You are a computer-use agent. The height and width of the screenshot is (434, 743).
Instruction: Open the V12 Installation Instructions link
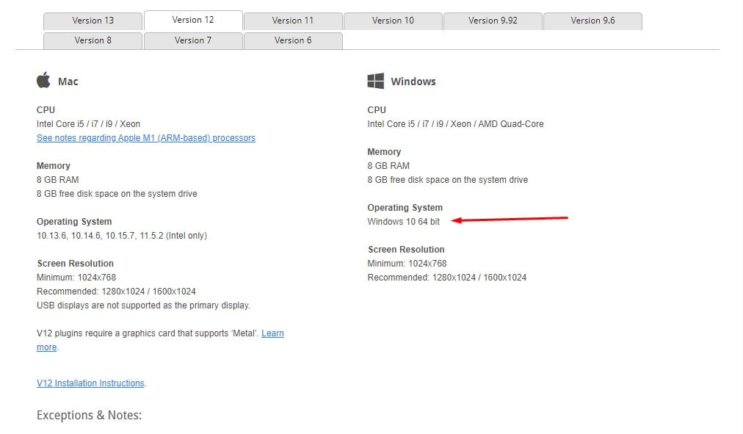tap(90, 383)
